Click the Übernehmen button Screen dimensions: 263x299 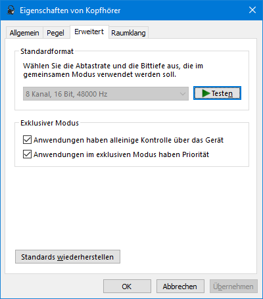point(233,287)
